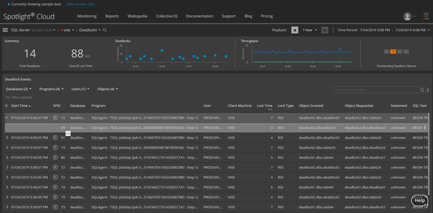Click the orange alarm count badge
Viewport: 433px width, 213px height.
tap(393, 52)
